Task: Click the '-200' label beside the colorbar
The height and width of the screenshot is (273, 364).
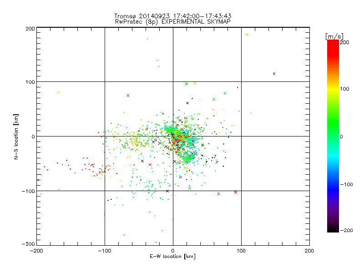Action: point(346,230)
